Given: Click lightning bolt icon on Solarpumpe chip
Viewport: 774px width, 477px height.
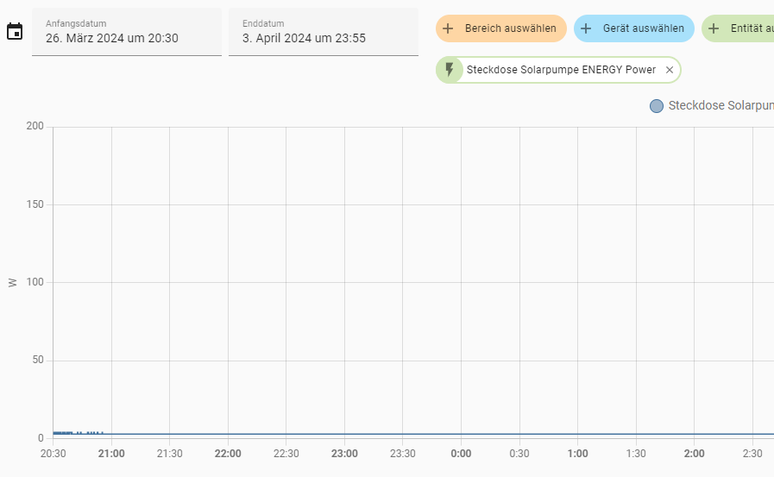Looking at the screenshot, I should 449,70.
